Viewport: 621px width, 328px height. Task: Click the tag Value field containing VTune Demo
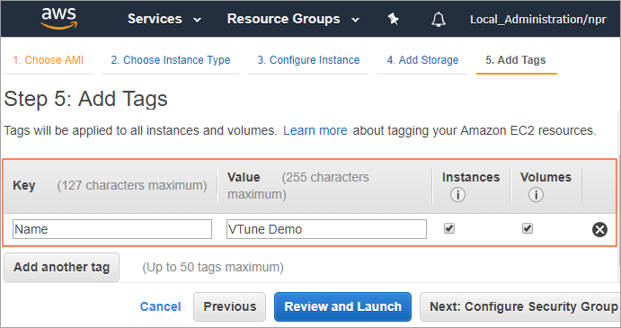(326, 229)
